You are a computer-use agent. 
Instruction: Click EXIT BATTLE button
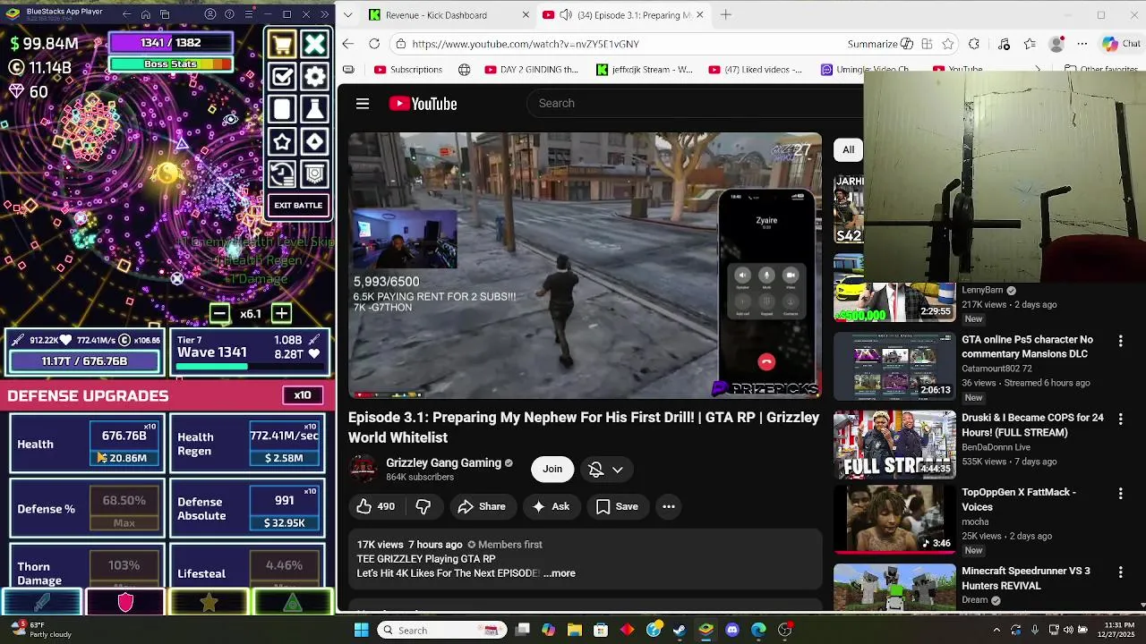298,206
